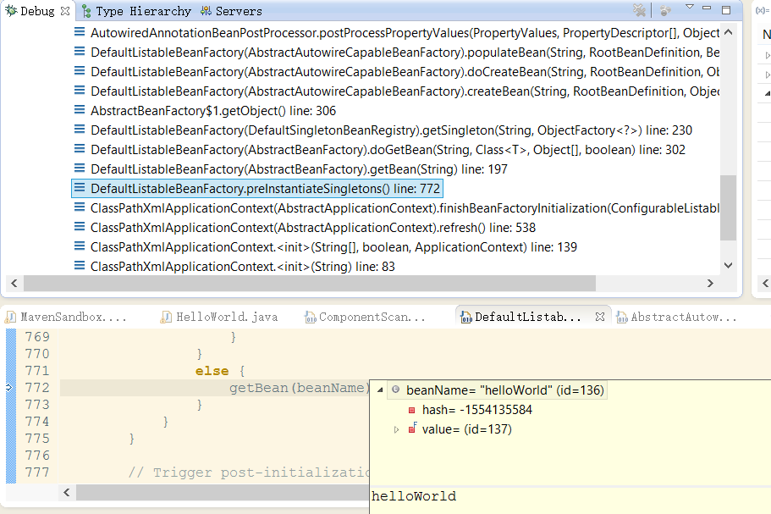This screenshot has height=514, width=771.
Task: Switch to the AbstractAutow... editor tab
Action: 678,318
